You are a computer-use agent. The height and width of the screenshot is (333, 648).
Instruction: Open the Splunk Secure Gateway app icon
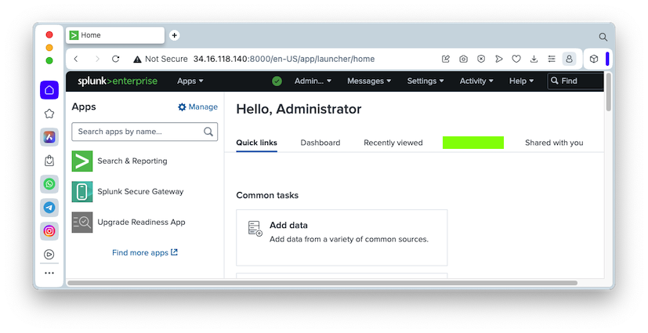82,191
